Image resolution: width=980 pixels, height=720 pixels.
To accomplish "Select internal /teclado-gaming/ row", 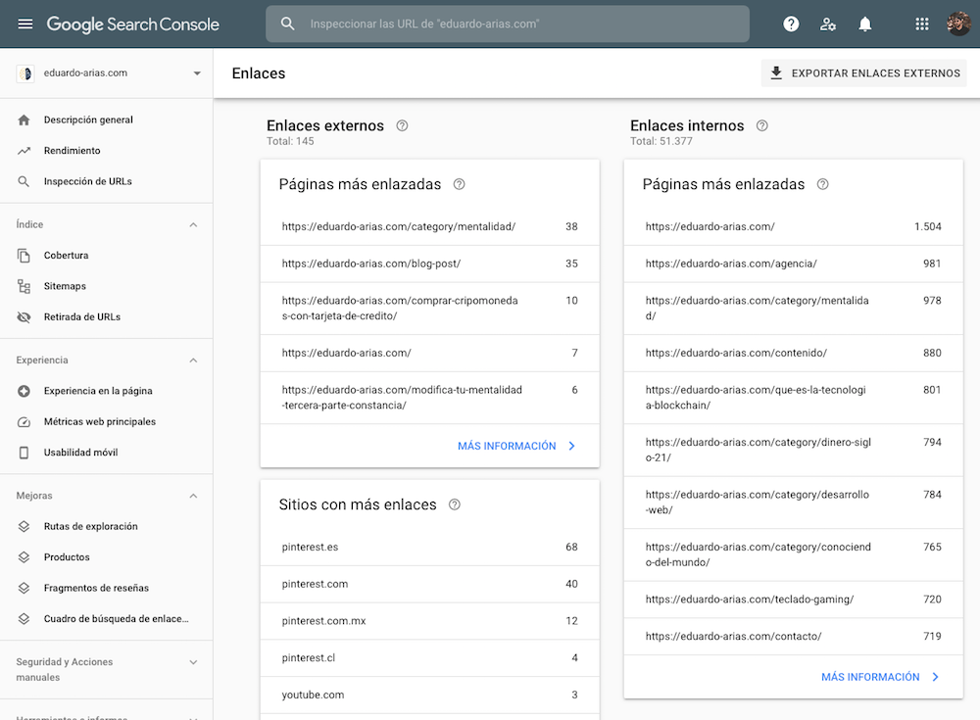I will click(793, 600).
